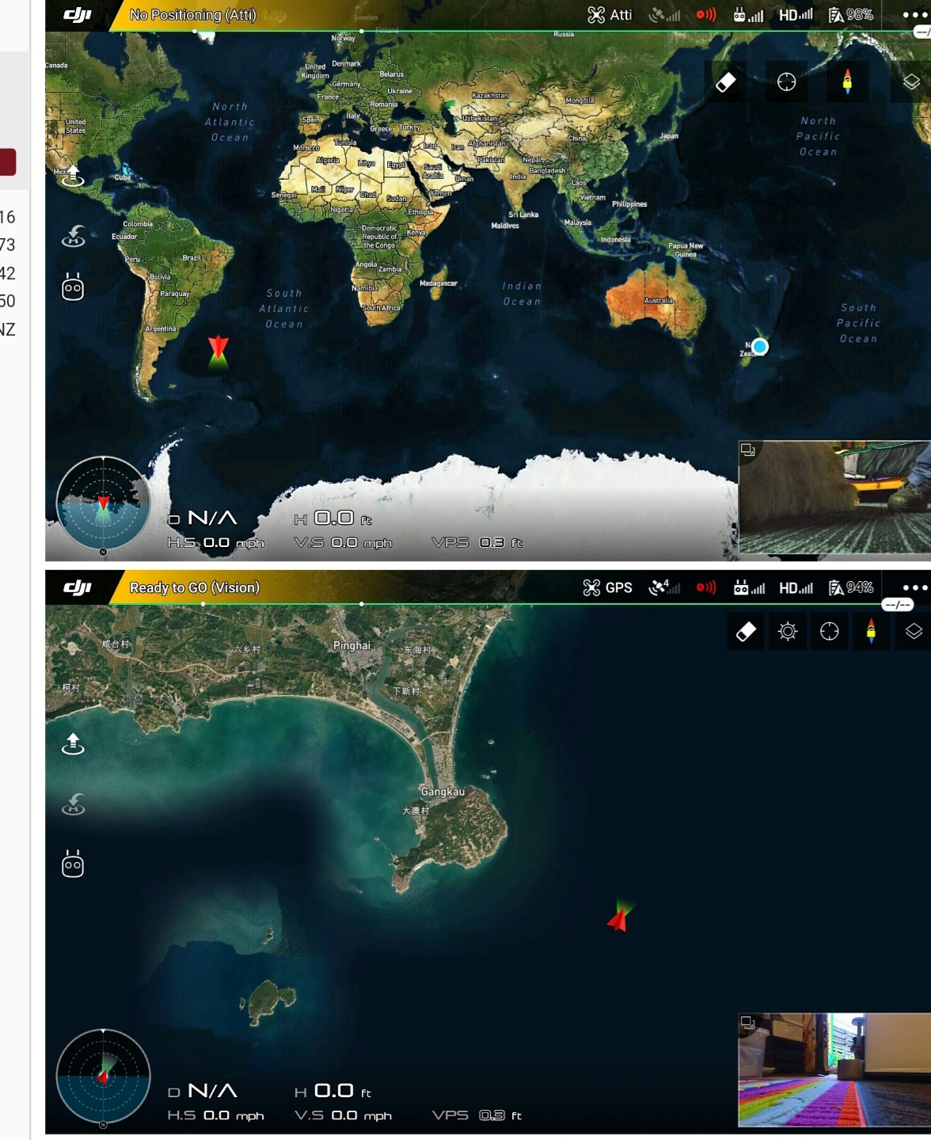The image size is (931, 1140).
Task: Tap the "Pinghai" map label
Action: (351, 645)
